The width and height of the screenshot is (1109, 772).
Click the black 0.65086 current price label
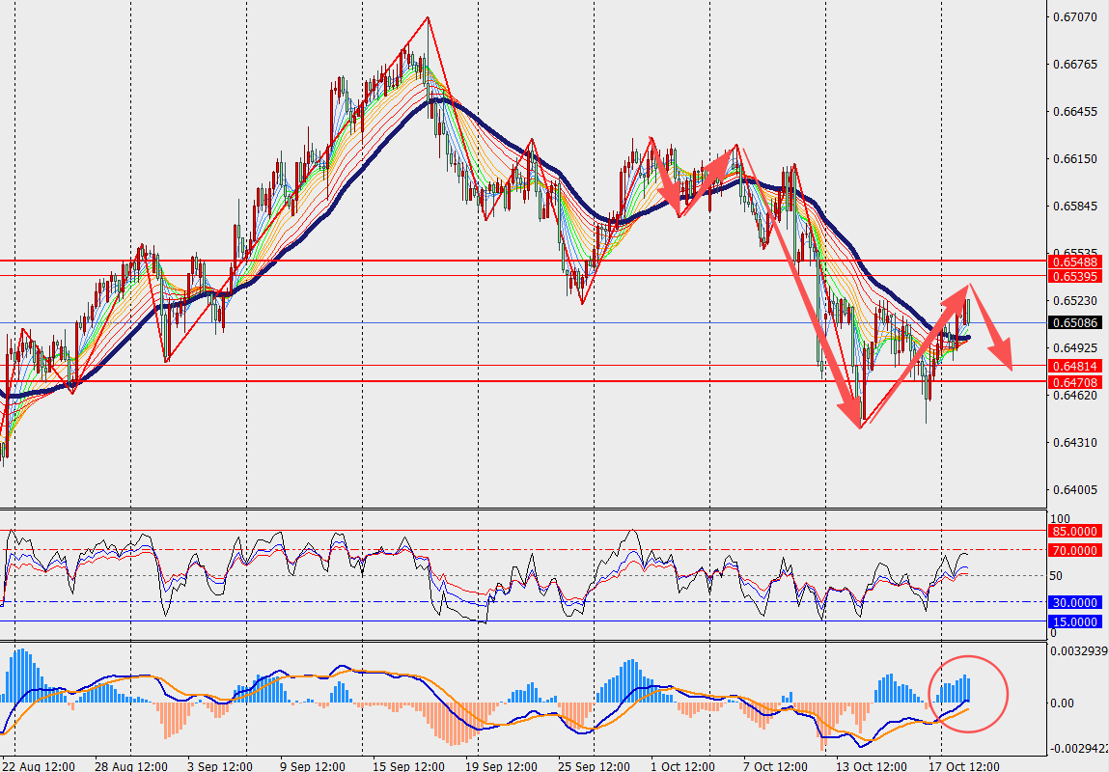click(x=1074, y=323)
